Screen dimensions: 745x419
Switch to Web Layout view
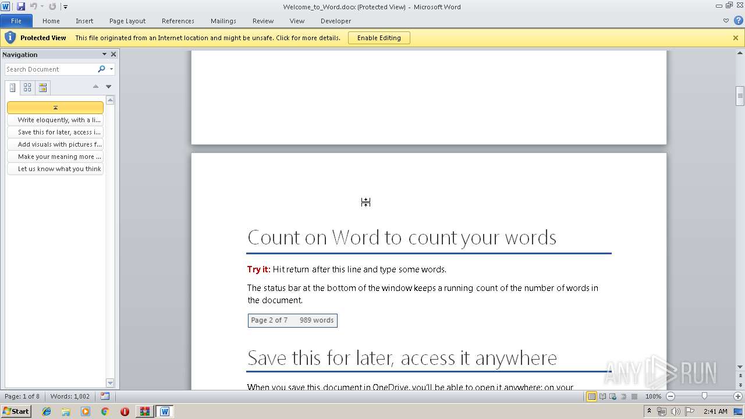click(x=613, y=396)
